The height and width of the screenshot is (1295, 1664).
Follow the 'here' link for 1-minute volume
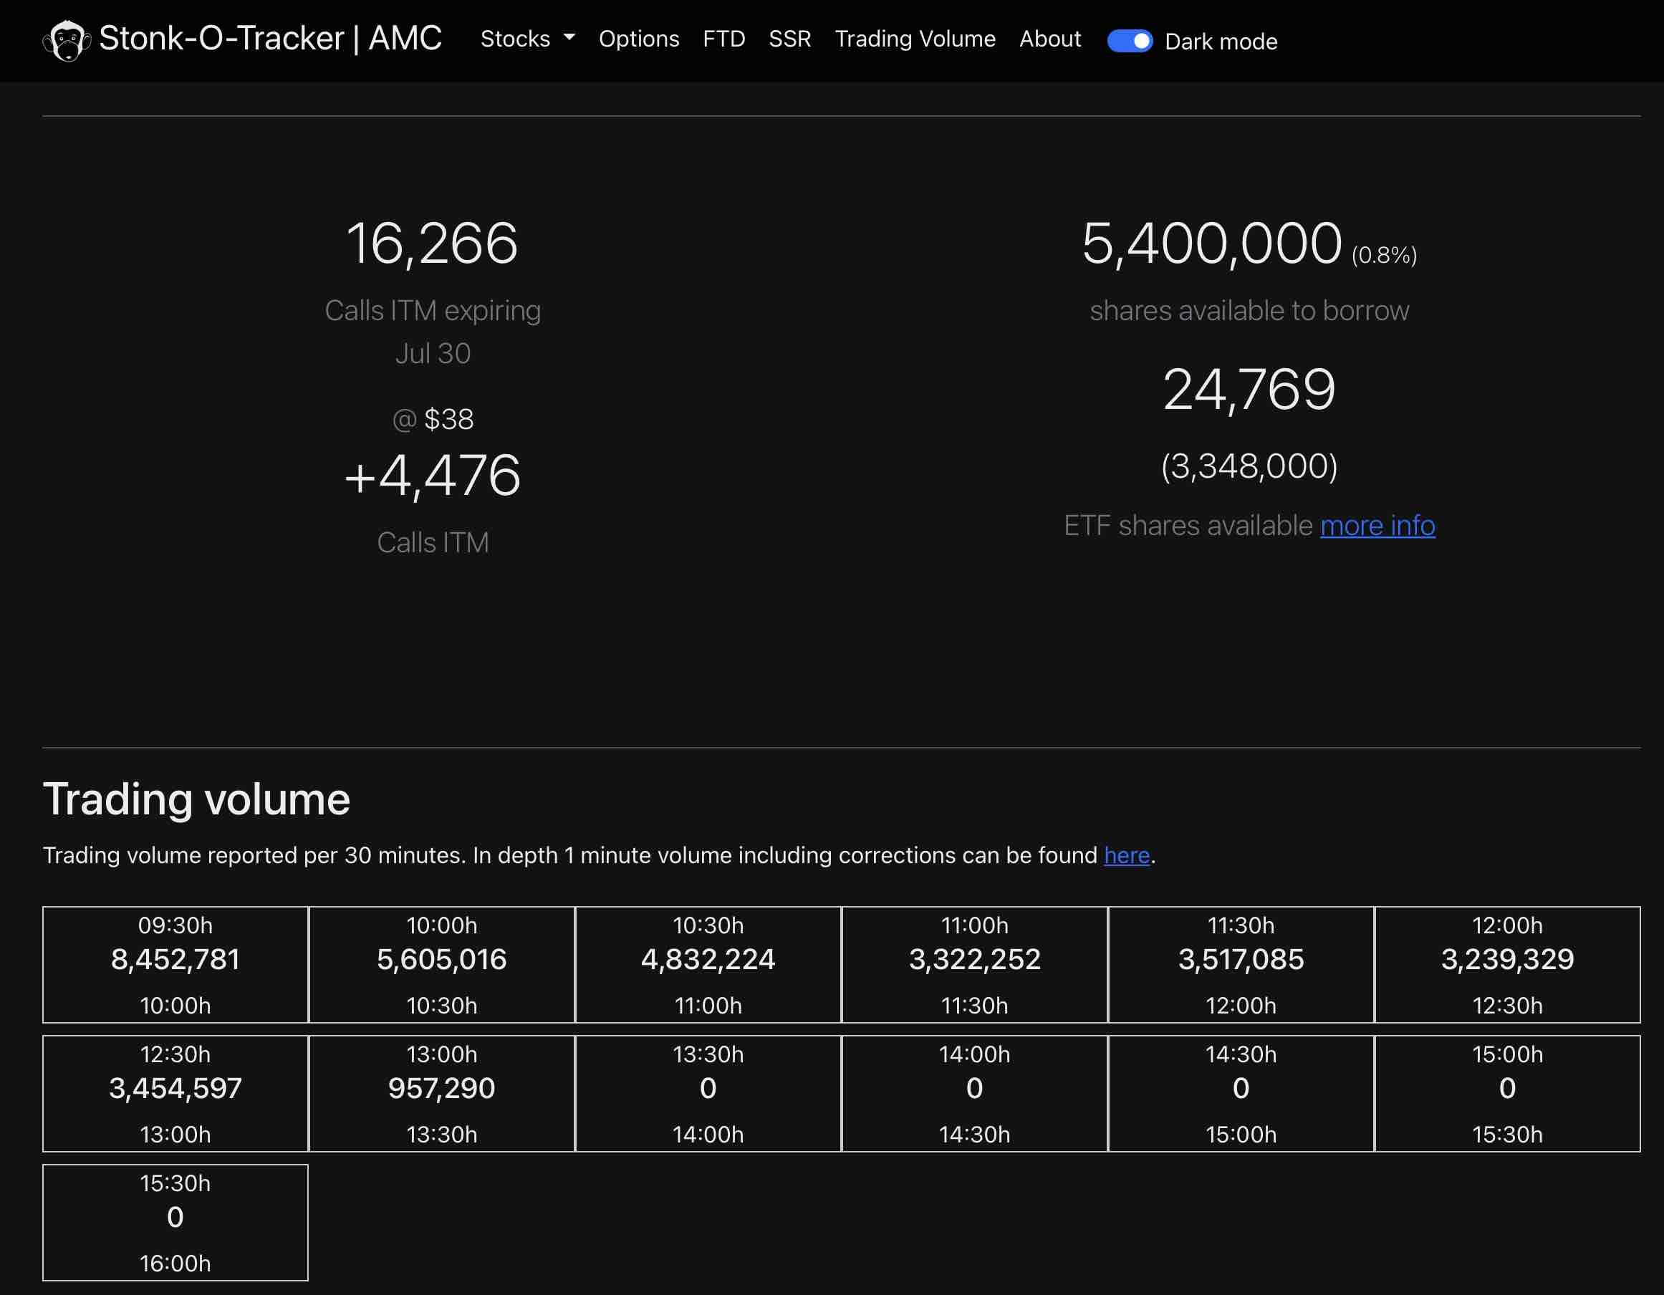pyautogui.click(x=1126, y=854)
